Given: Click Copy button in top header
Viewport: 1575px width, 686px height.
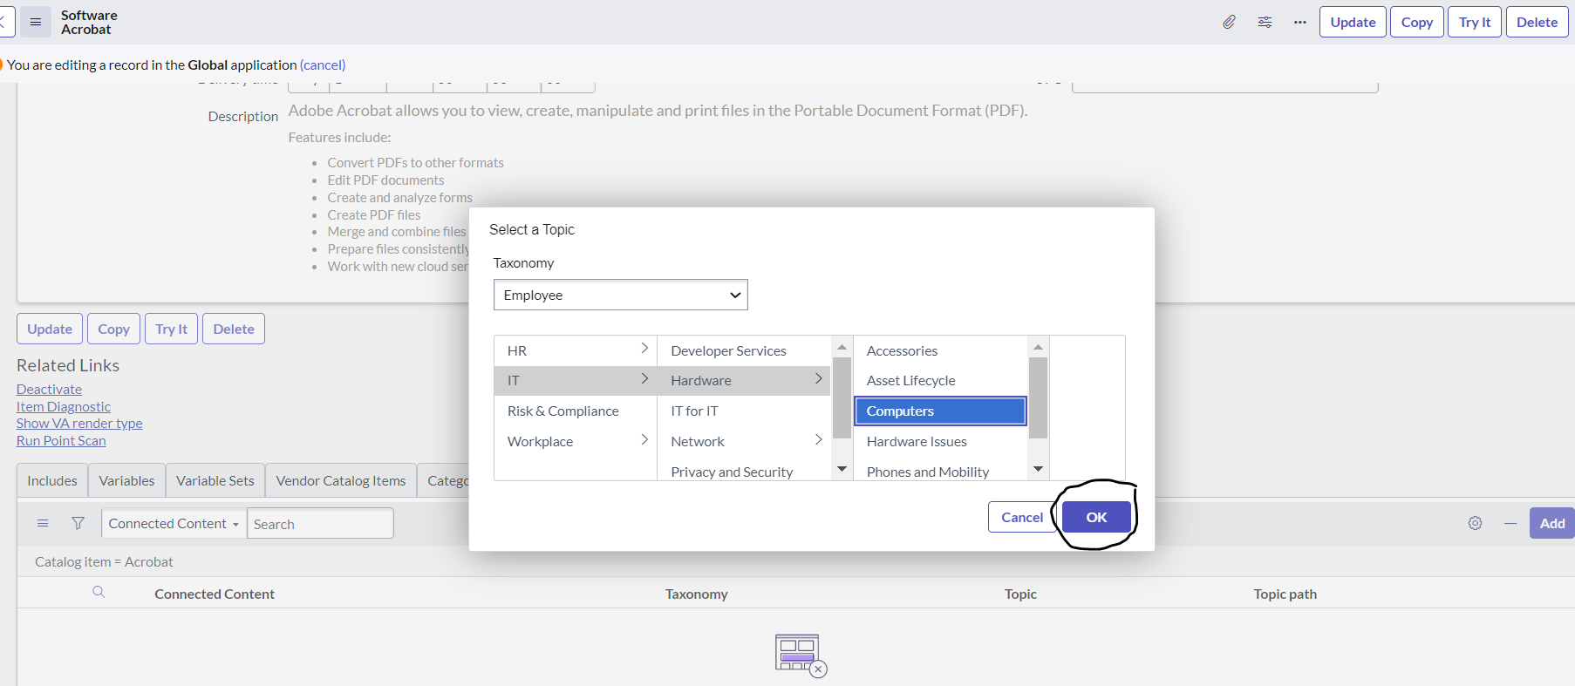Looking at the screenshot, I should 1416,22.
